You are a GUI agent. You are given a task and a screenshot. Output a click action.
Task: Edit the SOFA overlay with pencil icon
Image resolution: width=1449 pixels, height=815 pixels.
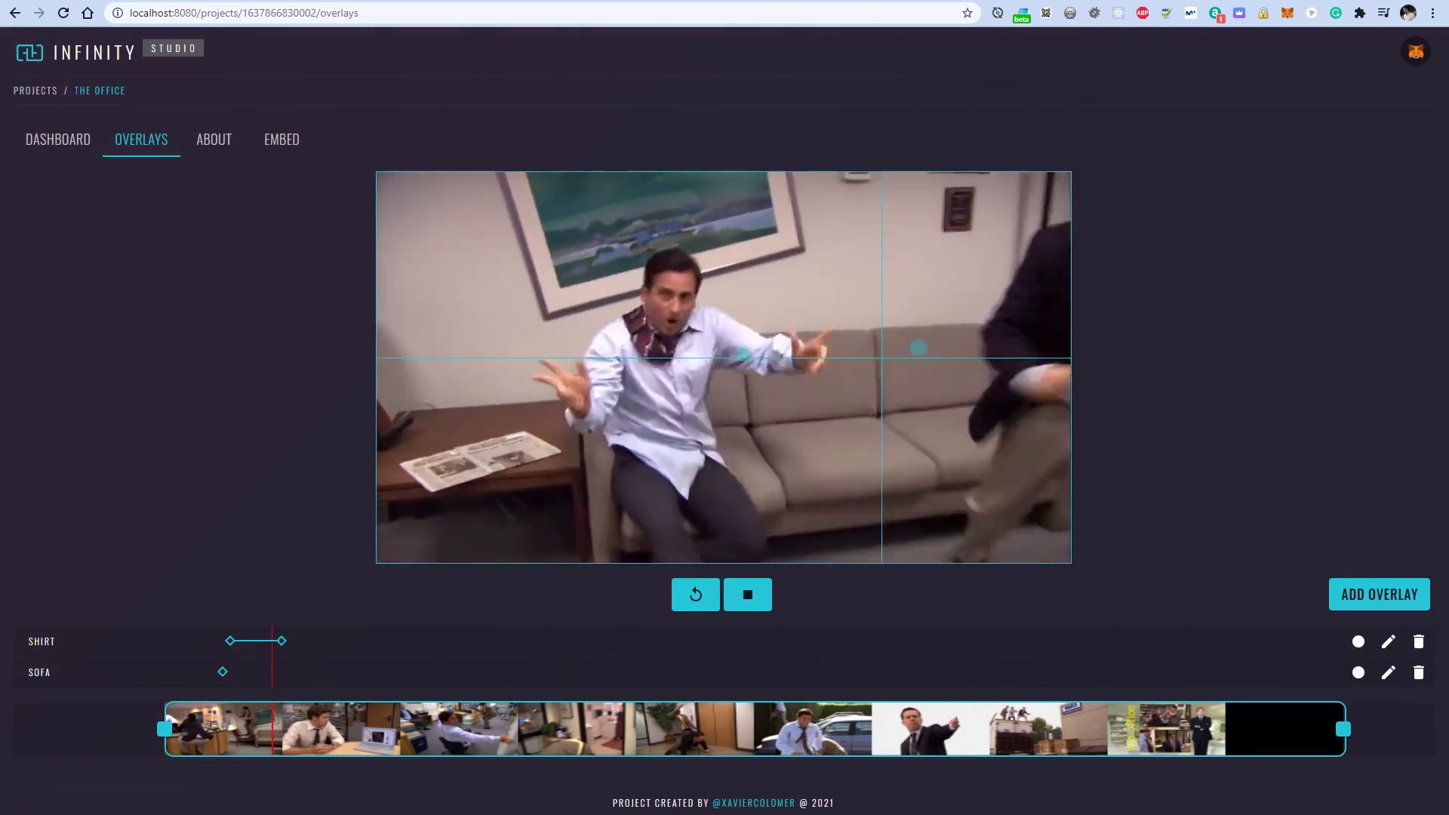click(1388, 672)
